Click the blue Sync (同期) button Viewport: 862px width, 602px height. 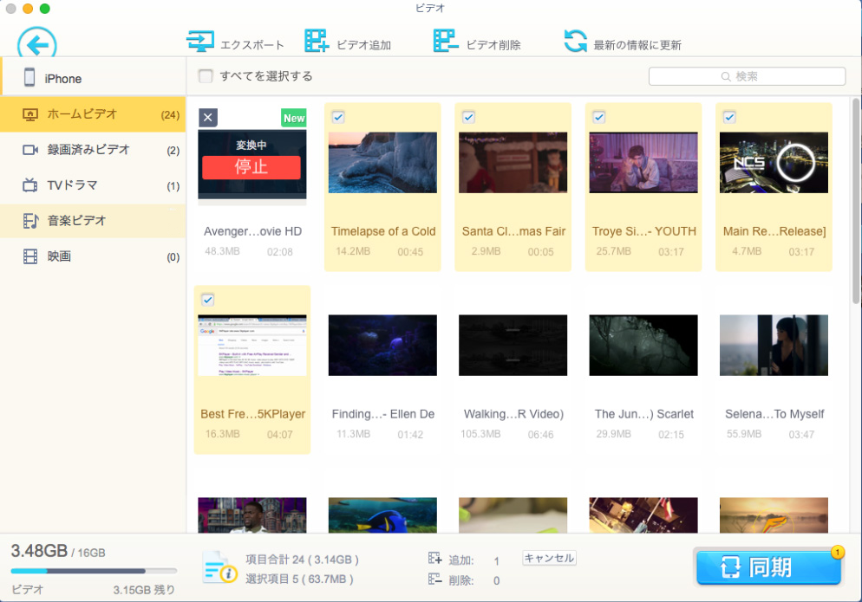[x=768, y=567]
